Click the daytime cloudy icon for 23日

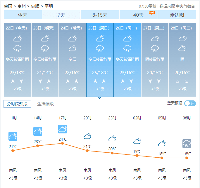coord(45,39)
